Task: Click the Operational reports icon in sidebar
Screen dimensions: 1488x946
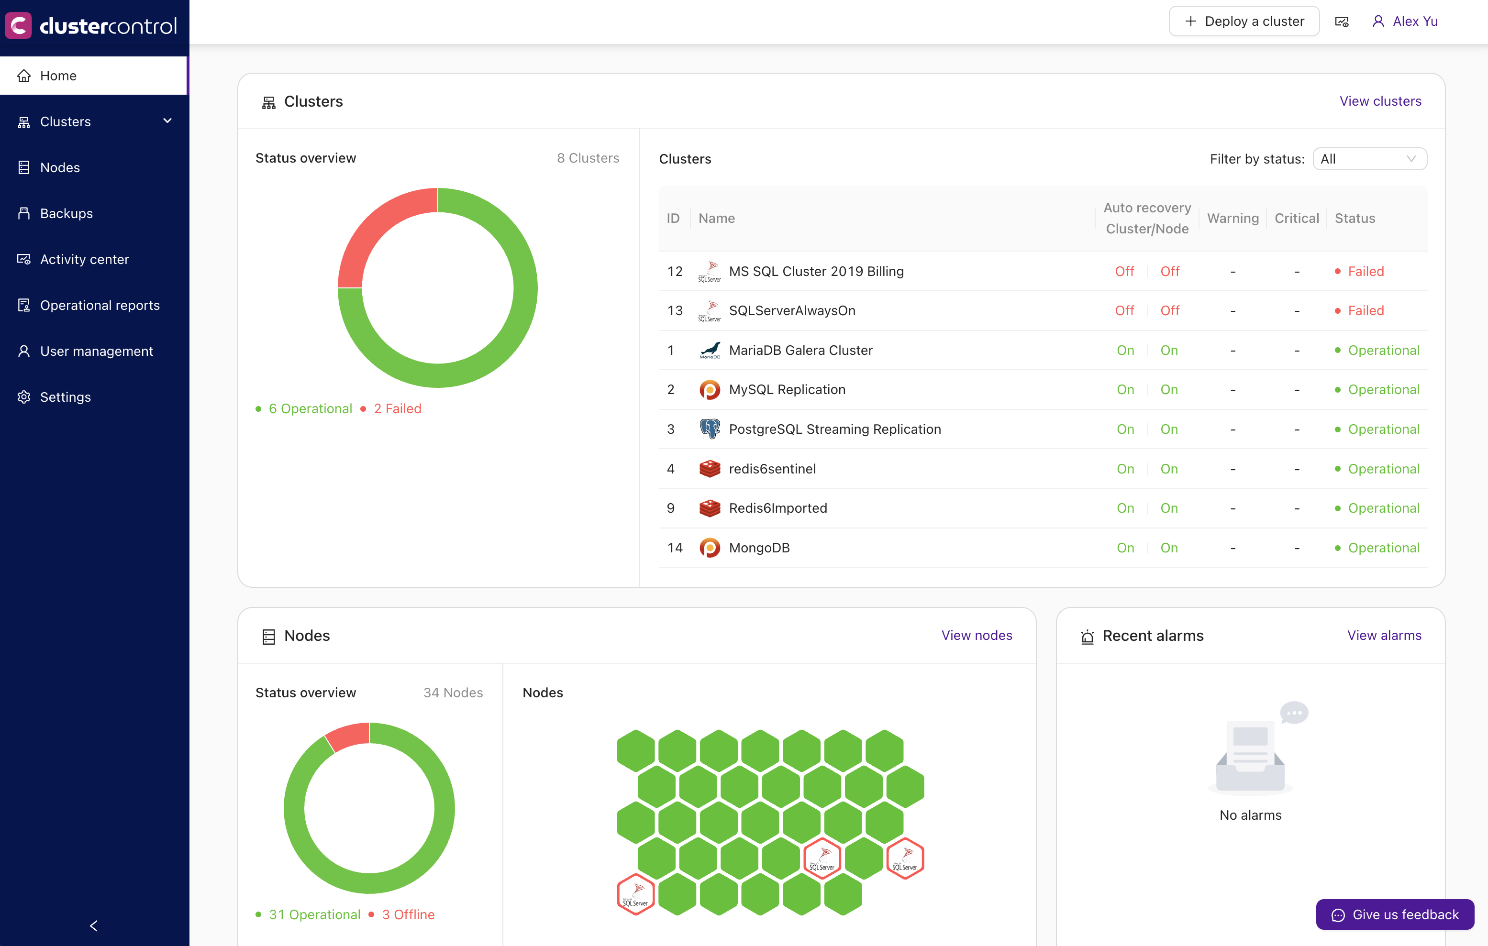Action: [x=24, y=305]
